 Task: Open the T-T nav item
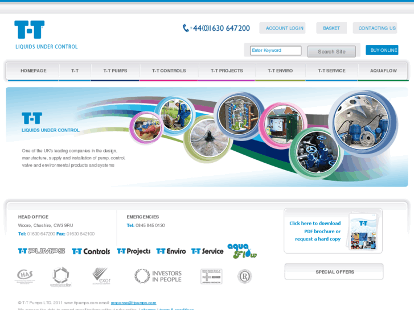[75, 71]
